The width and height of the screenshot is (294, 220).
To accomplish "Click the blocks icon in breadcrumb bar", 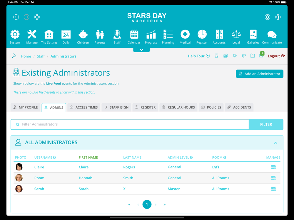I will point(225,56).
